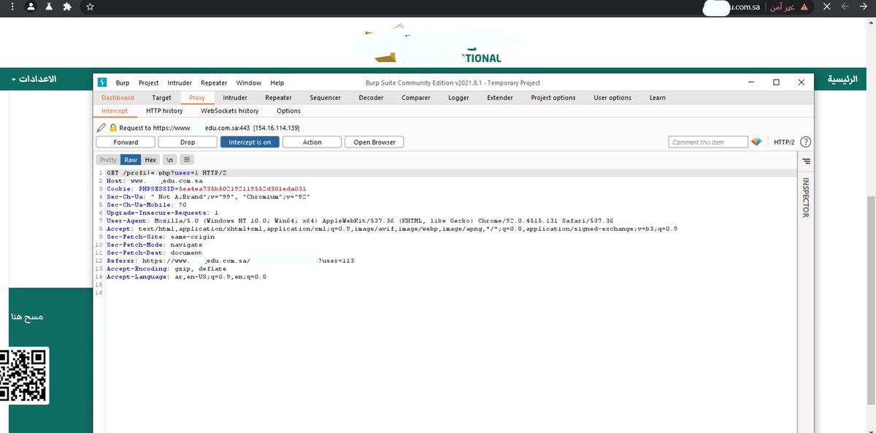Switch message view to Pretty

point(108,159)
